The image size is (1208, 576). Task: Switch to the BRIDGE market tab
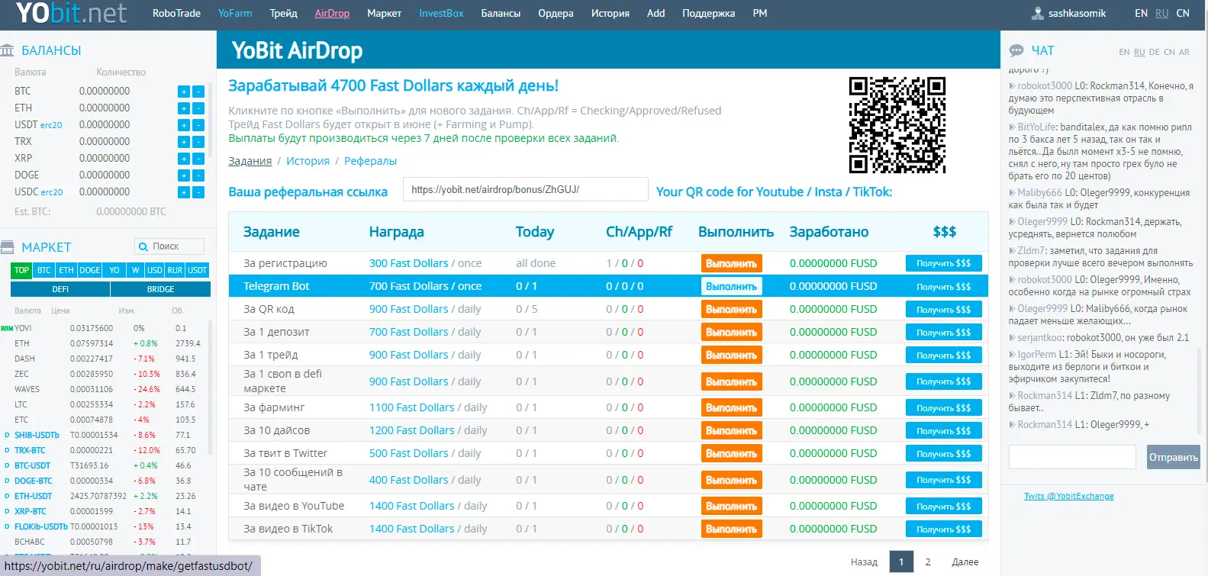click(160, 289)
